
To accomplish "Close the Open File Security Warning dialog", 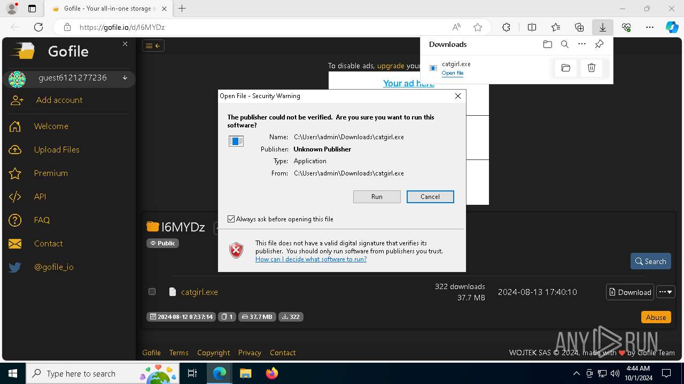I will pos(457,96).
